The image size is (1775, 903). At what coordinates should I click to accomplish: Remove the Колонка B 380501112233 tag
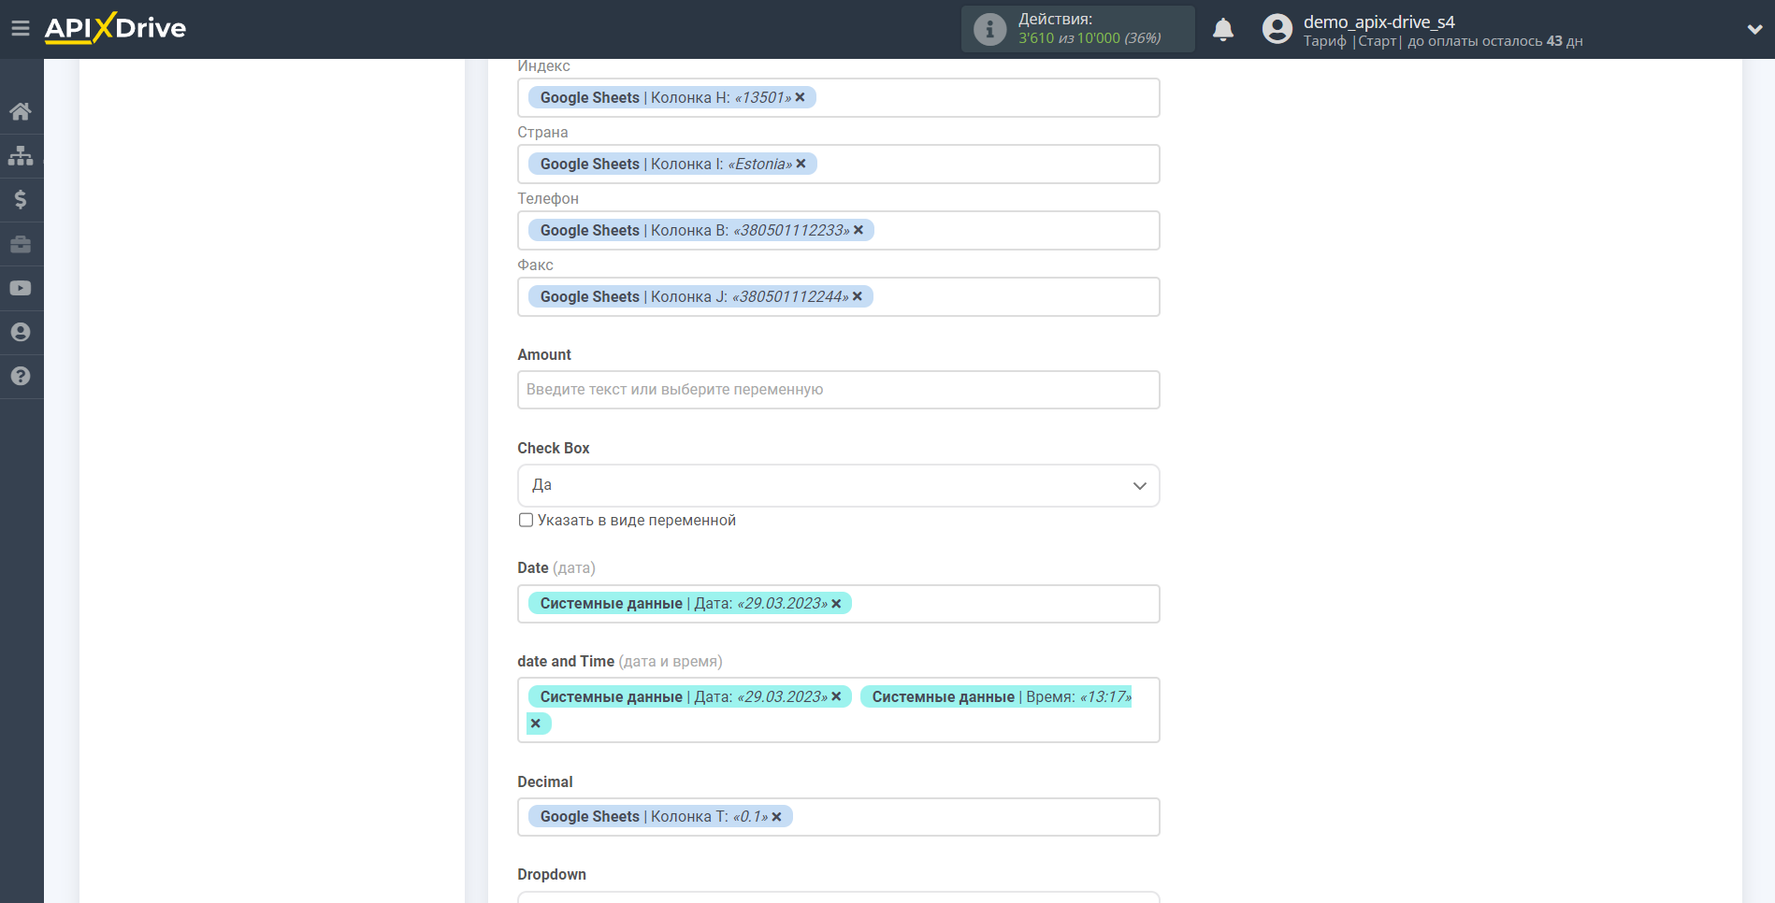(858, 230)
